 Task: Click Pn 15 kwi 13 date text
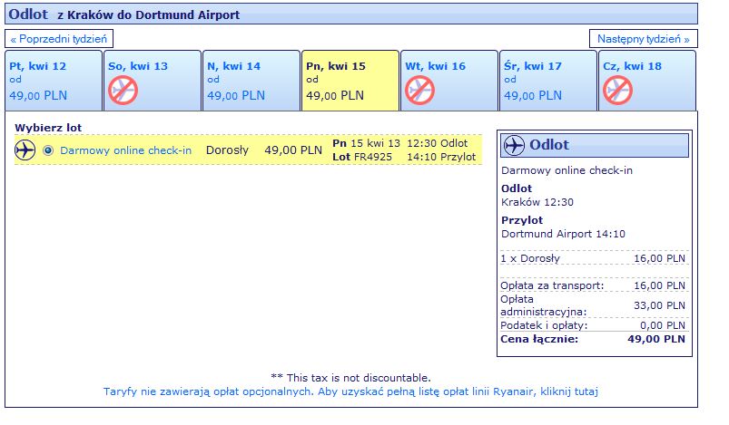click(367, 143)
